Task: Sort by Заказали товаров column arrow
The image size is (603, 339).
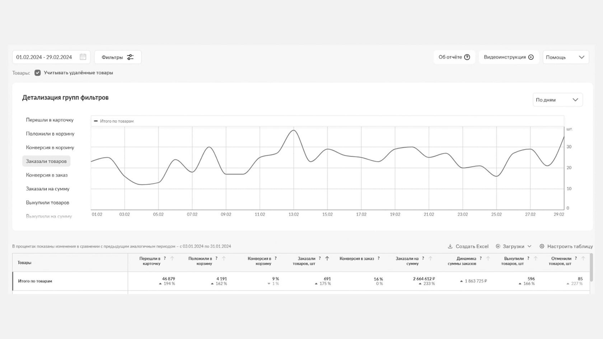Action: pos(327,258)
